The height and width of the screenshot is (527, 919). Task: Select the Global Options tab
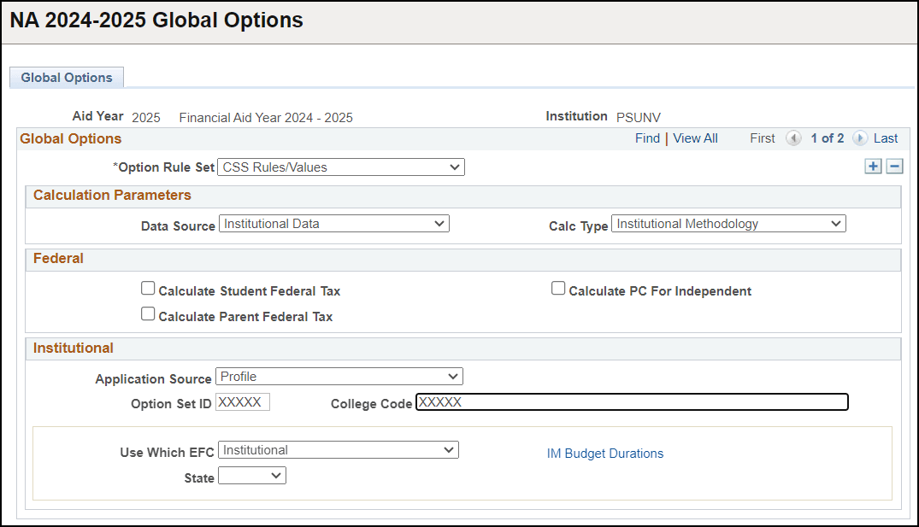click(66, 77)
